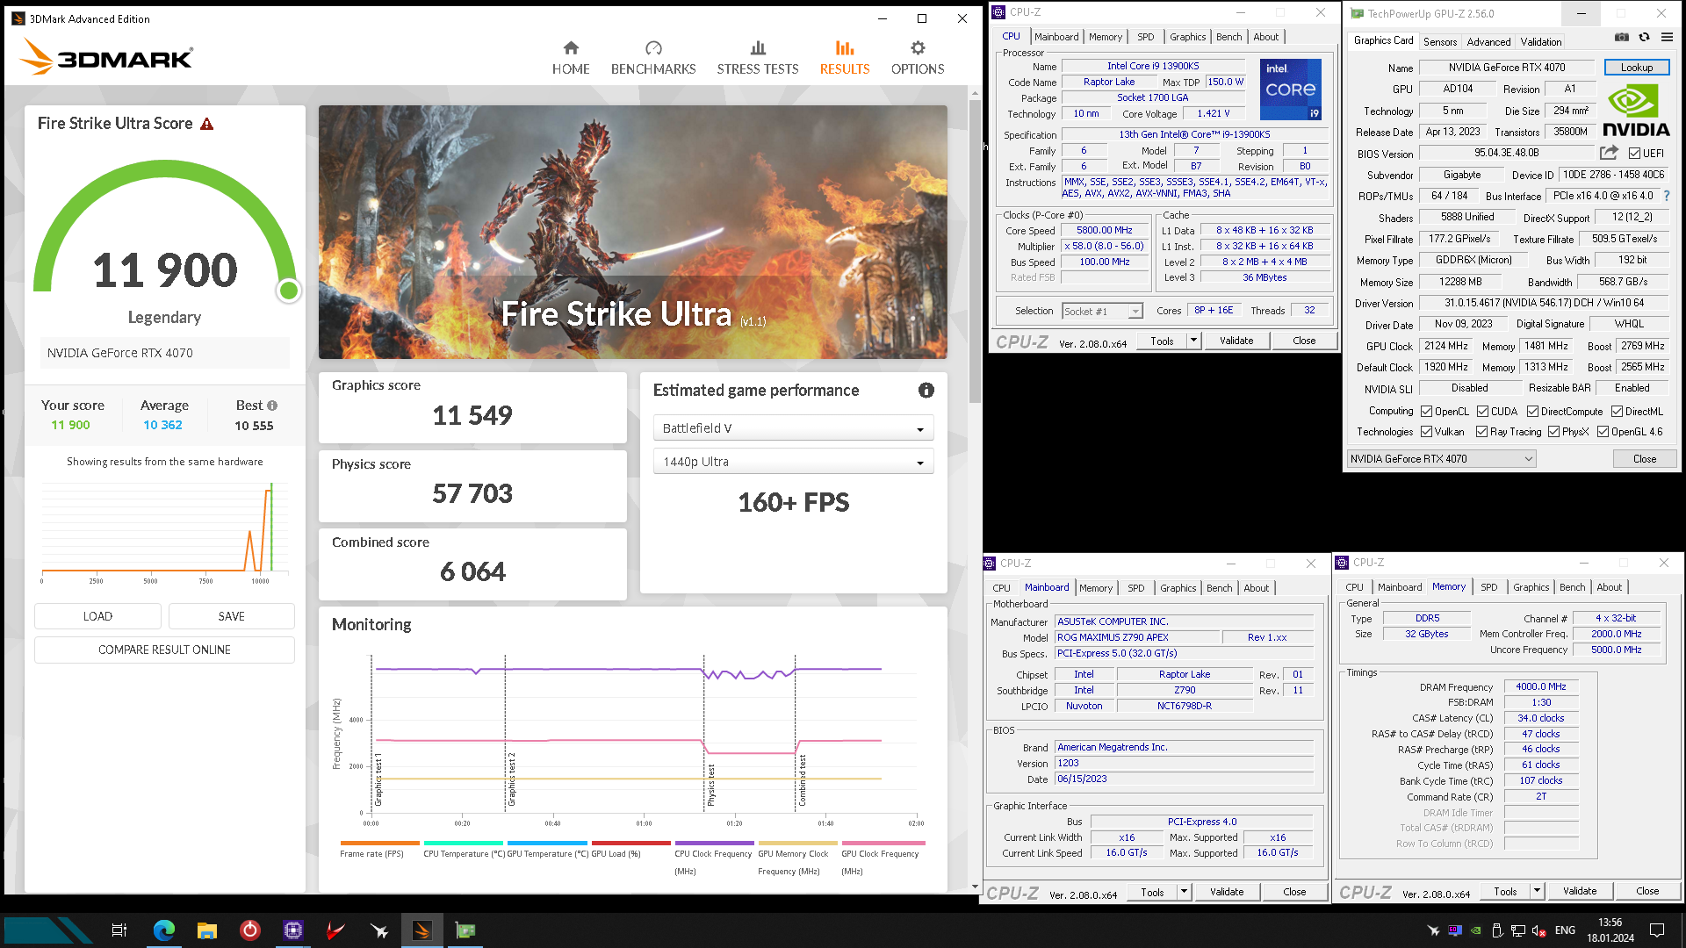
Task: Toggle the DirectML checkbox in GPU-Z
Action: tap(1617, 412)
